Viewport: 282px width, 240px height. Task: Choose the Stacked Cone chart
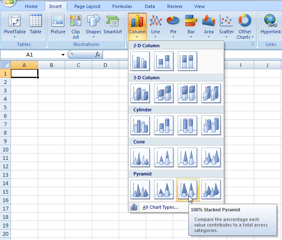[x=164, y=157]
